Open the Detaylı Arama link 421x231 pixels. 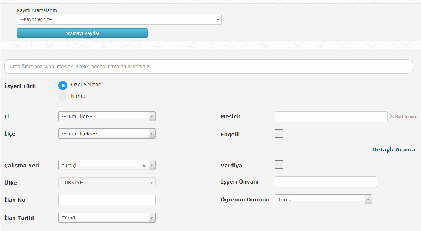point(393,150)
